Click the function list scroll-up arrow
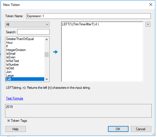 [x=47, y=39]
